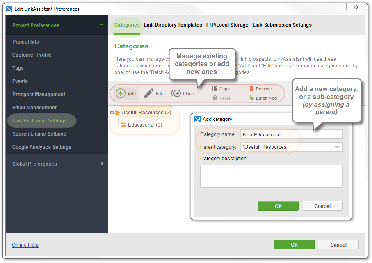Click the Educational folder icon

click(123, 125)
